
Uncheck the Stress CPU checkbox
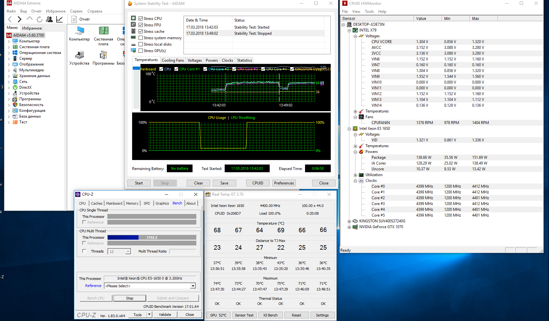pos(141,19)
